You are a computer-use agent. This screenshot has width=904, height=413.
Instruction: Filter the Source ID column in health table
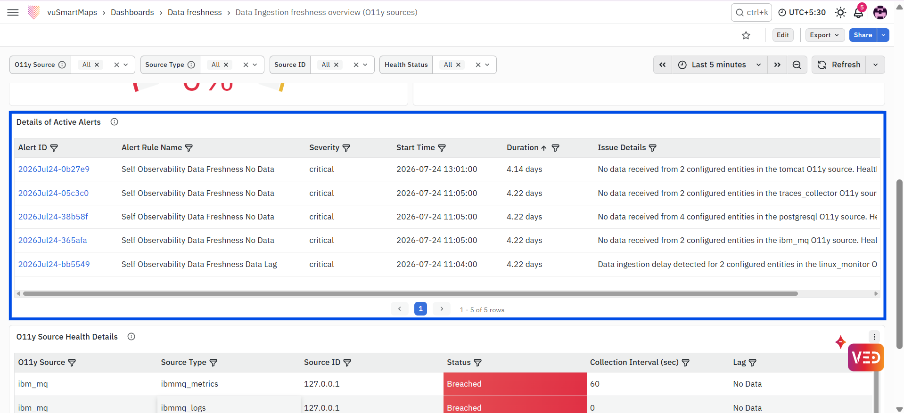tap(347, 363)
